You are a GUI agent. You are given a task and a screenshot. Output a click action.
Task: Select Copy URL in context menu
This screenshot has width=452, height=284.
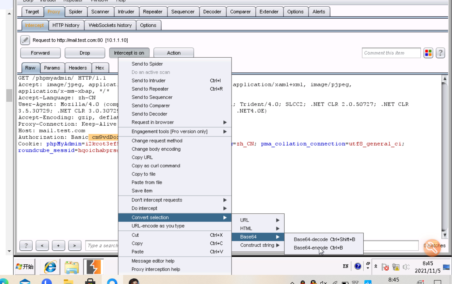click(175, 157)
